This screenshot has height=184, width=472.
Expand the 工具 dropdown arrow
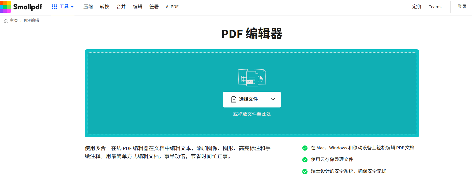tap(72, 7)
